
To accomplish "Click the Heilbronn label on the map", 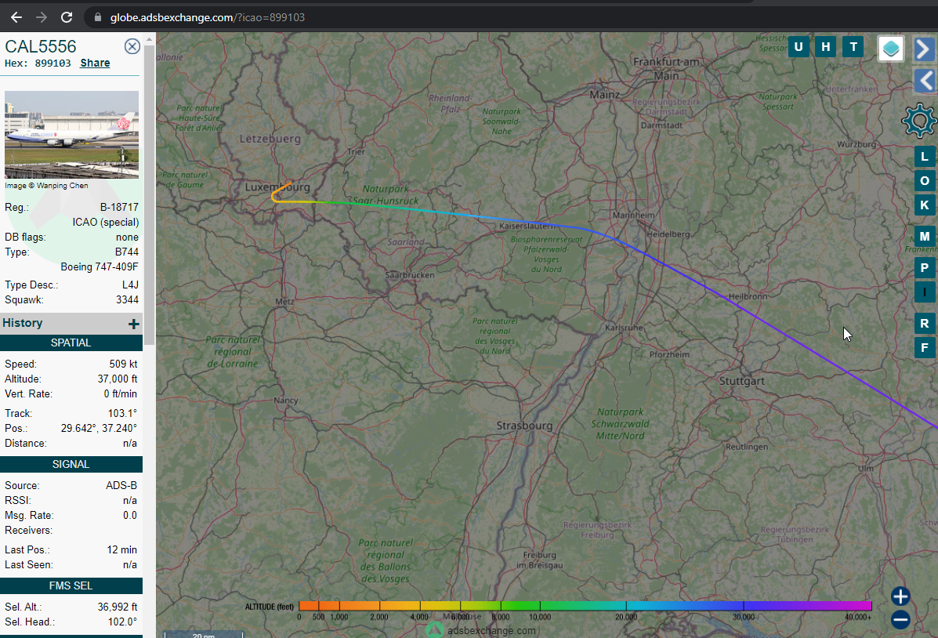I will pyautogui.click(x=748, y=296).
